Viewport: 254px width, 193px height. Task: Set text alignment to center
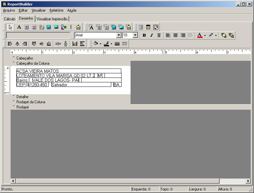[176, 35]
